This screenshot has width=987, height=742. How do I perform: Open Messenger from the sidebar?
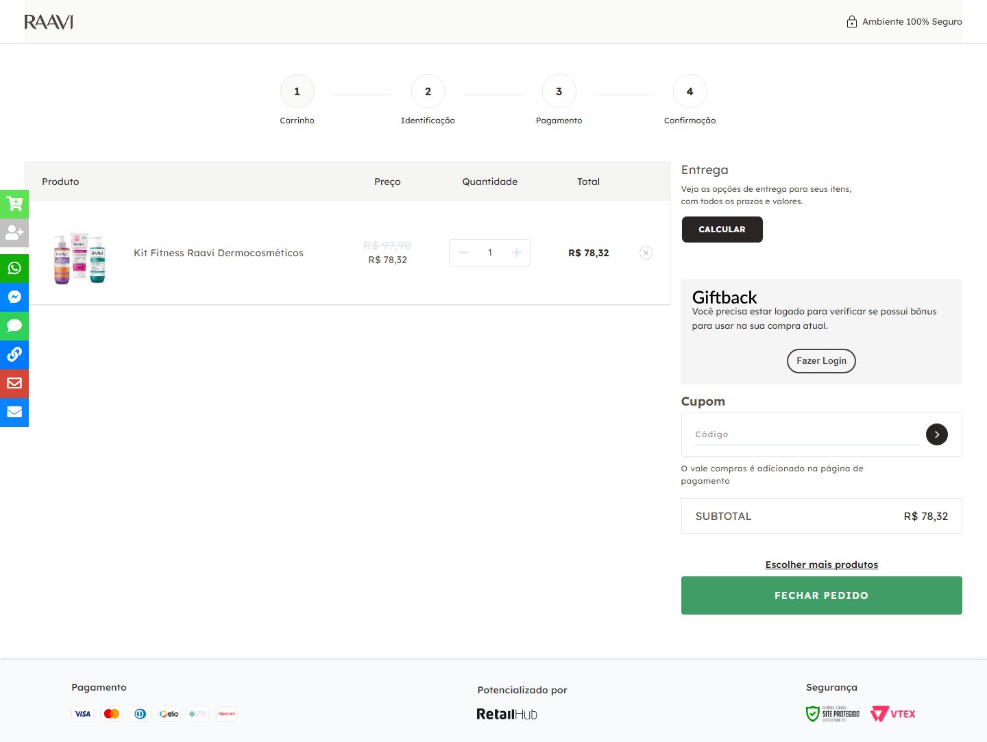[x=14, y=297]
